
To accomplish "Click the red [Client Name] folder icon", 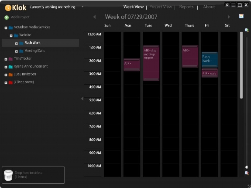I will 11,82.
